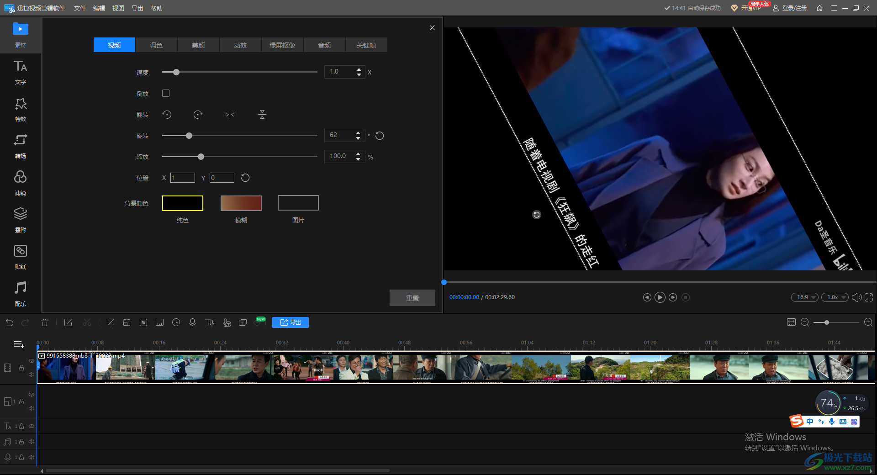This screenshot has height=475, width=877.
Task: Click the crop tool icon in timeline toolbar
Action: pos(110,322)
